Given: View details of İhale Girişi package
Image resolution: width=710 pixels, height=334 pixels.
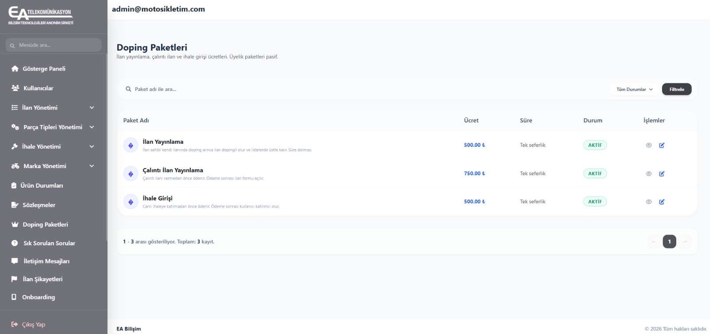Looking at the screenshot, I should 649,202.
